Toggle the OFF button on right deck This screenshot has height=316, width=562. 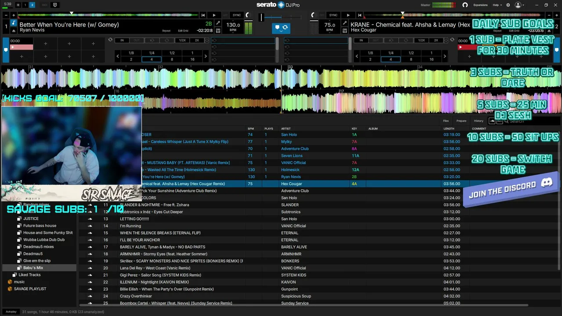[323, 15]
